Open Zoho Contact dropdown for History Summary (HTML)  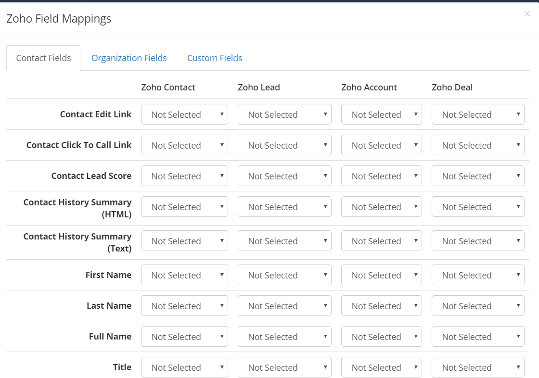pyautogui.click(x=185, y=206)
